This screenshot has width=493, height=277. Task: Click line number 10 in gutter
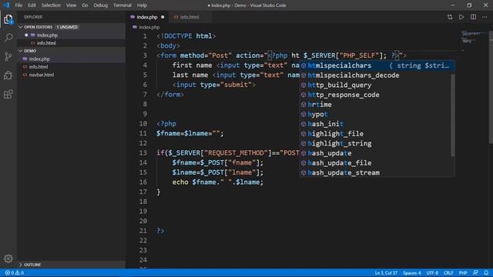coord(143,123)
